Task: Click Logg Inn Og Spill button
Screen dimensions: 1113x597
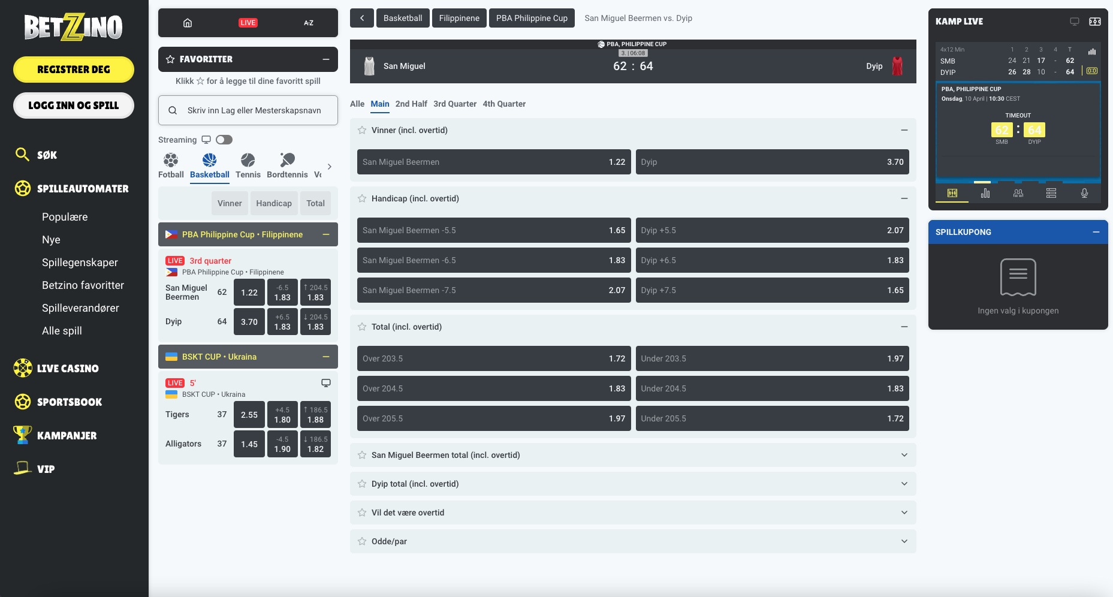Action: 74,105
